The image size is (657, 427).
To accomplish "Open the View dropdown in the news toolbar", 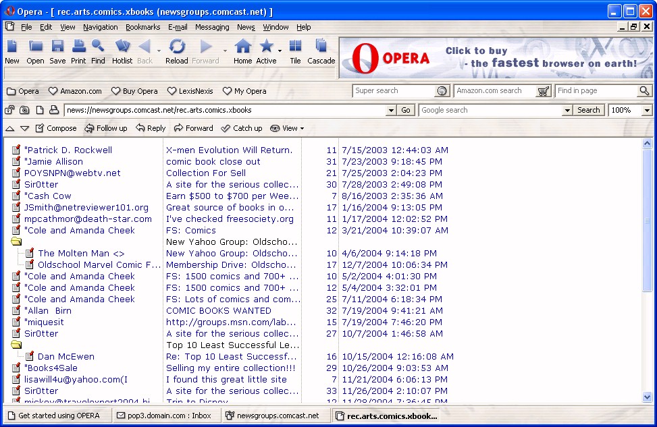I will pos(287,128).
